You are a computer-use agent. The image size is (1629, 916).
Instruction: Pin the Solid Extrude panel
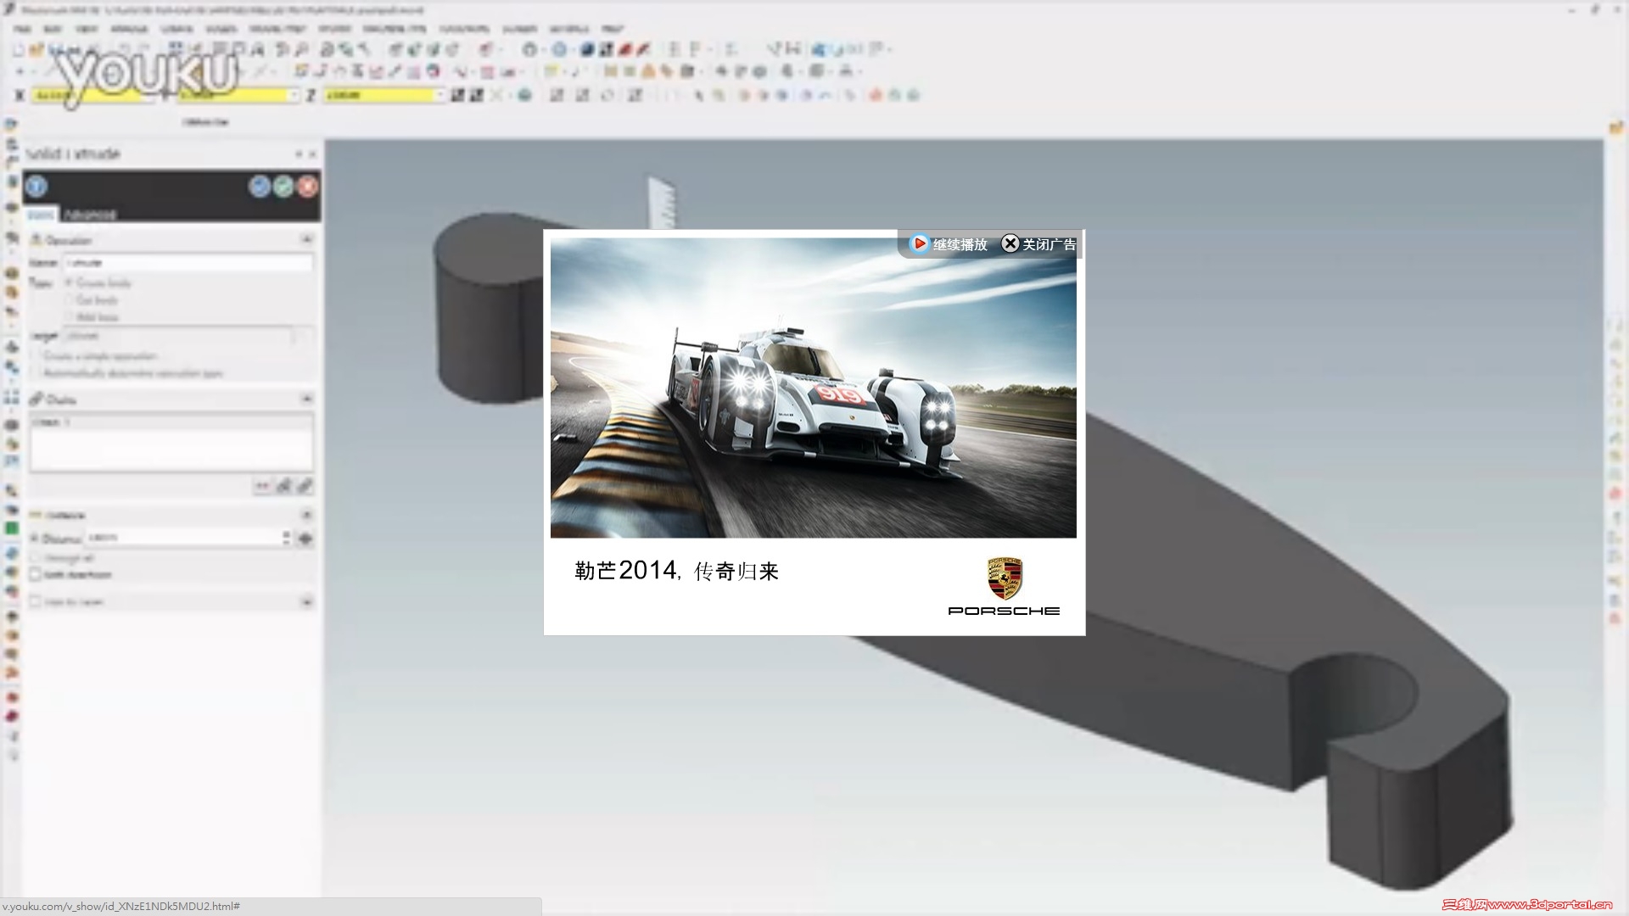299,154
